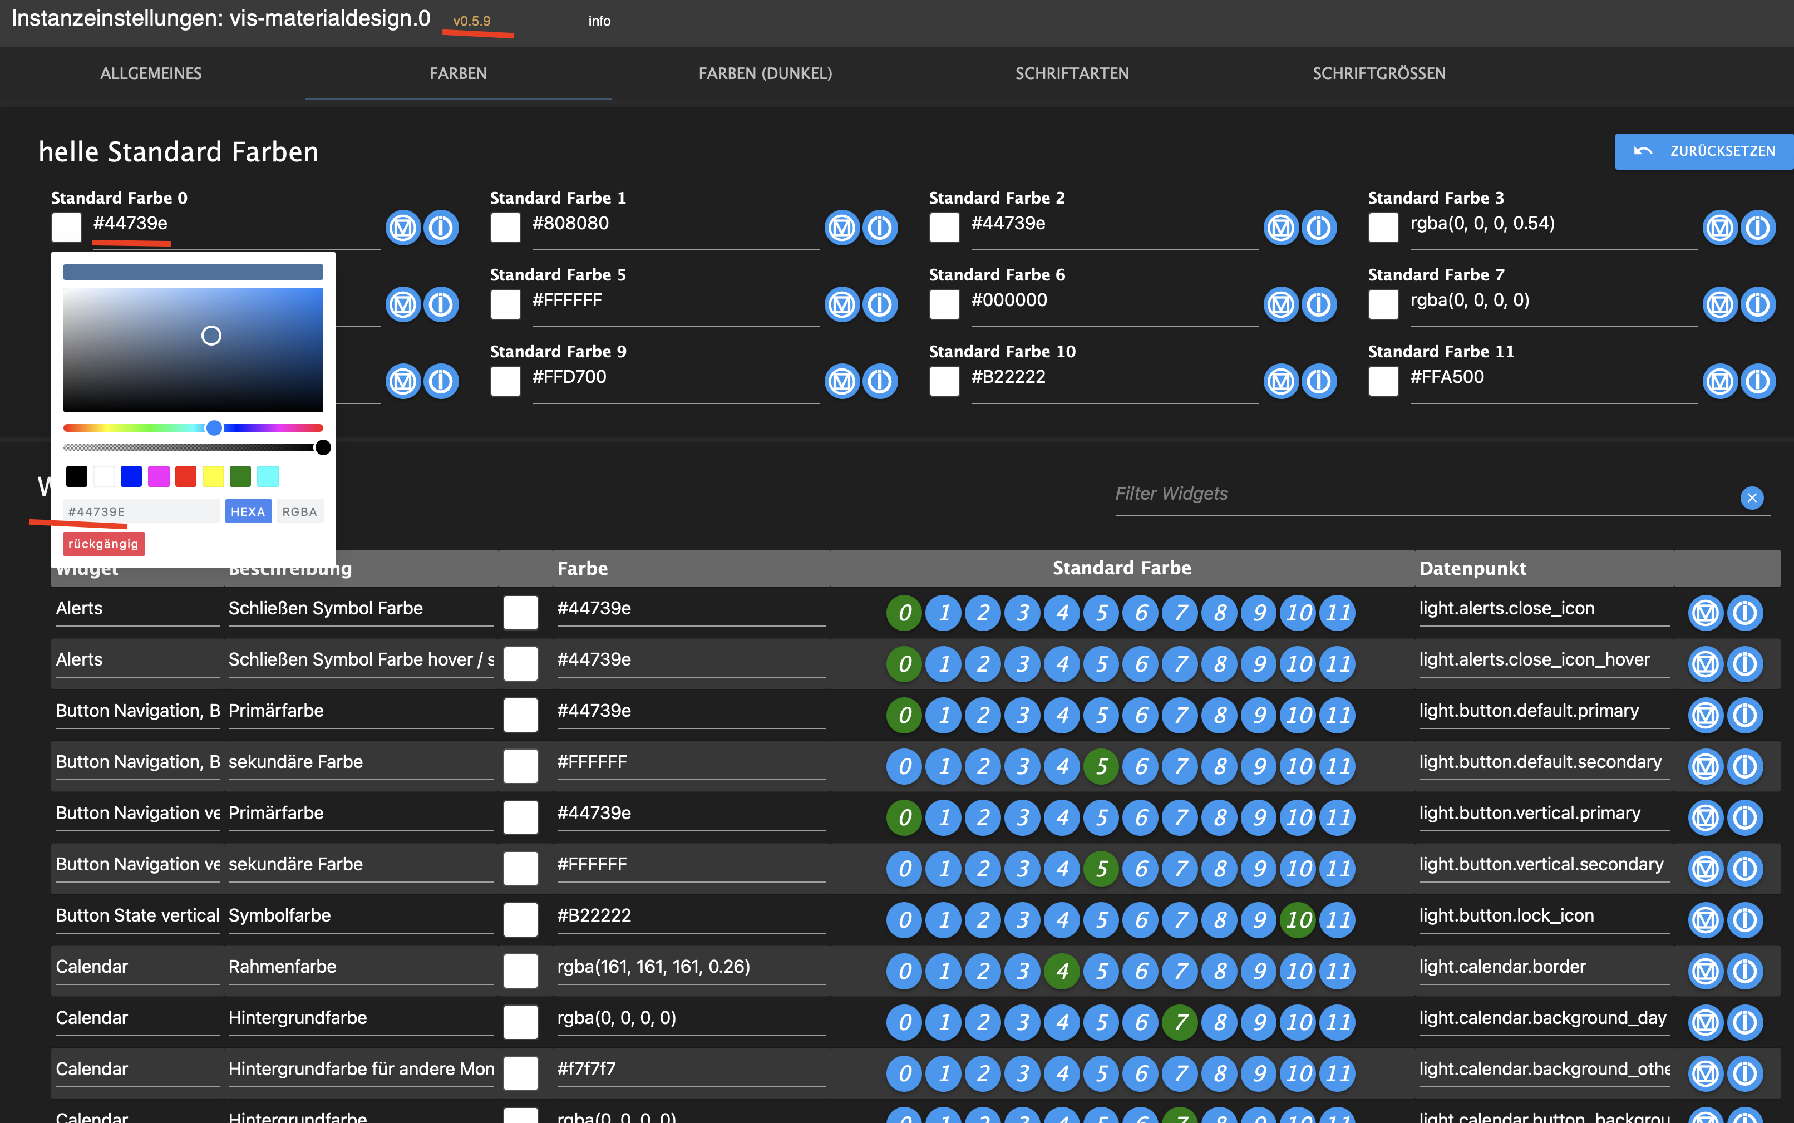Click the info icon beside Standard Farbe 6
The width and height of the screenshot is (1794, 1123).
(x=1319, y=304)
